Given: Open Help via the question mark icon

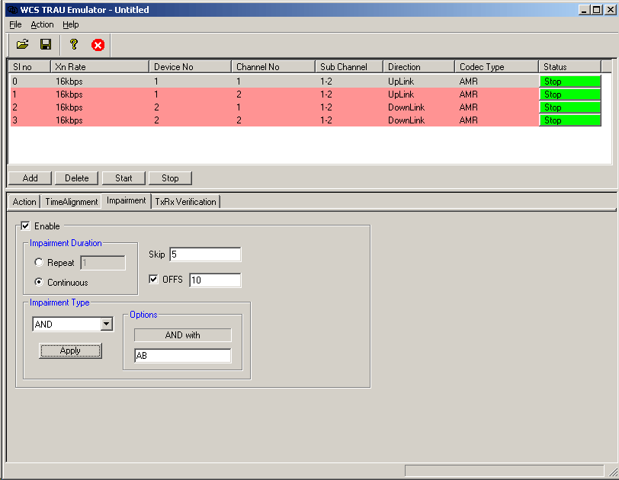Looking at the screenshot, I should 74,45.
